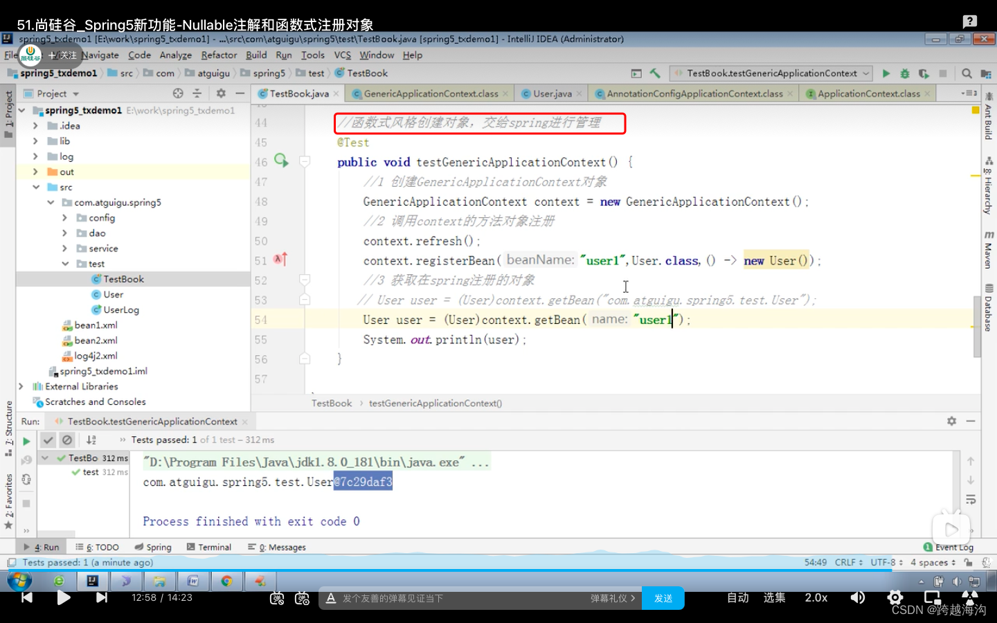Toggle the Structure tool window side tab

coord(8,428)
